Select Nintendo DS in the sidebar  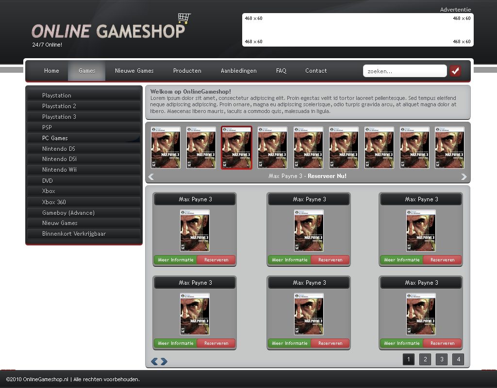point(84,149)
